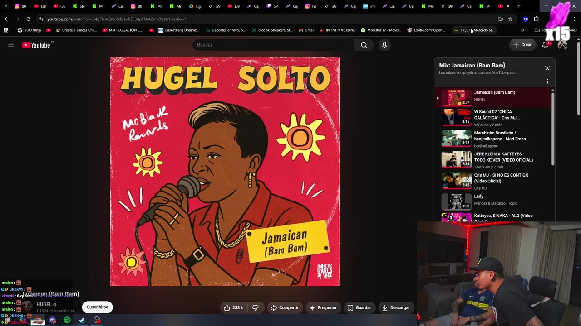
Task: Click the search magnifier button
Action: pyautogui.click(x=364, y=45)
